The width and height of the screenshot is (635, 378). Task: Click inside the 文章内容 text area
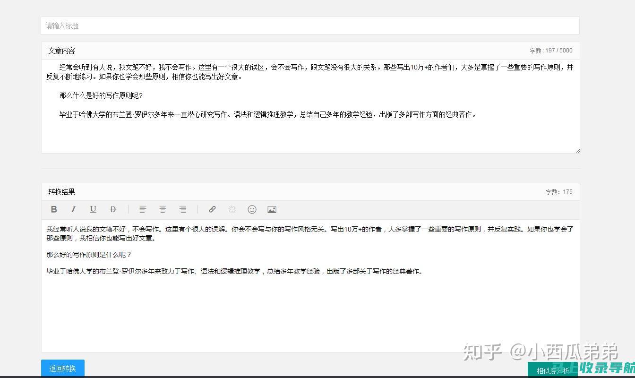[x=310, y=106]
